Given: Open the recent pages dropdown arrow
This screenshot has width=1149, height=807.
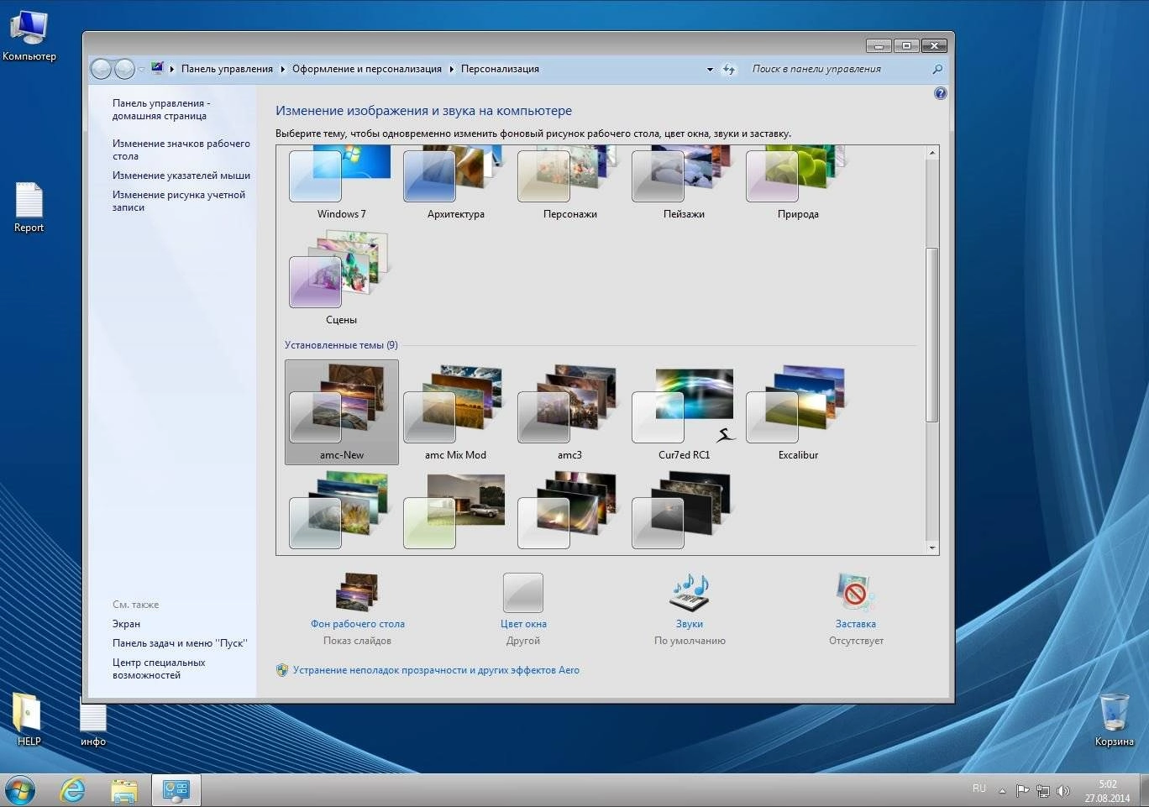Looking at the screenshot, I should (141, 69).
